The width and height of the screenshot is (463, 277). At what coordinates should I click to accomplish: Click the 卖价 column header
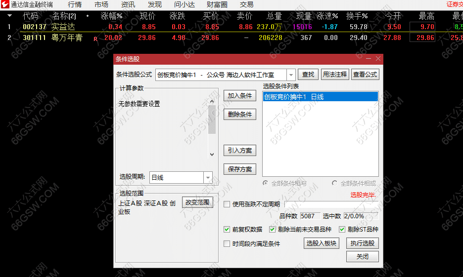pos(244,16)
